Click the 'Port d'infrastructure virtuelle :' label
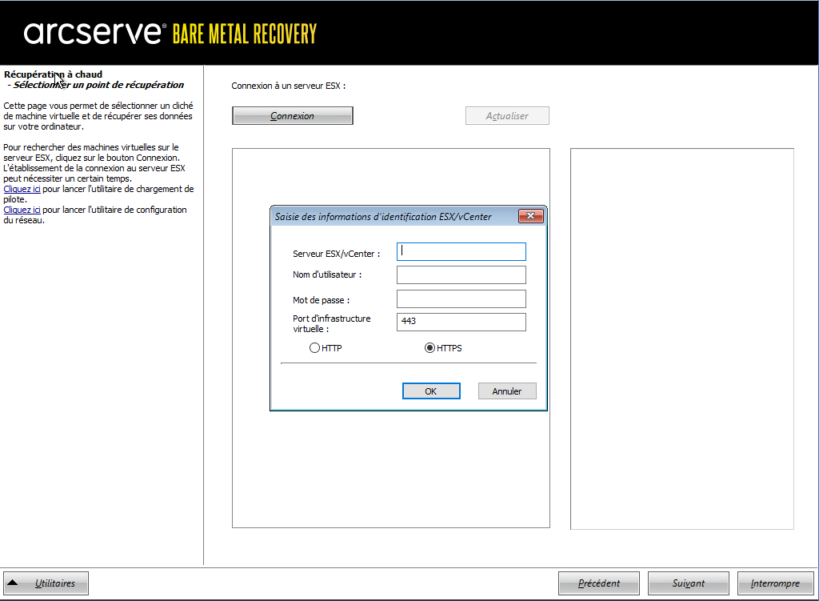The width and height of the screenshot is (819, 601). (x=332, y=323)
